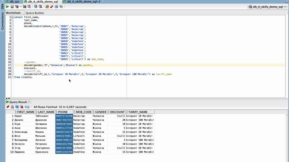Image resolution: width=289 pixels, height=162 pixels.
Task: Open the DBA side panel
Action: coord(2,7)
